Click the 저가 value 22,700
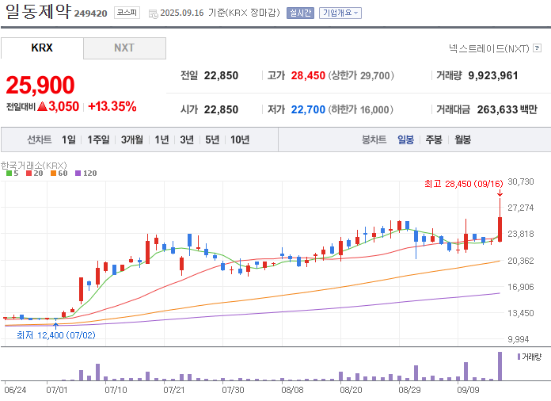 (308, 109)
